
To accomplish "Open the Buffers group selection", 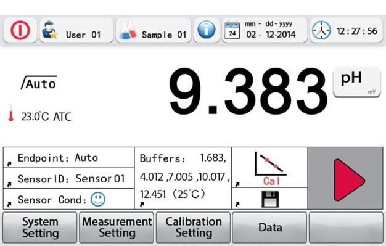I will click(x=183, y=178).
